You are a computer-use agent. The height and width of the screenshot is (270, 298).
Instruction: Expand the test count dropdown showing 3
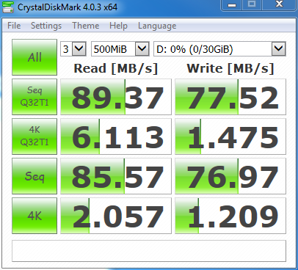(79, 49)
